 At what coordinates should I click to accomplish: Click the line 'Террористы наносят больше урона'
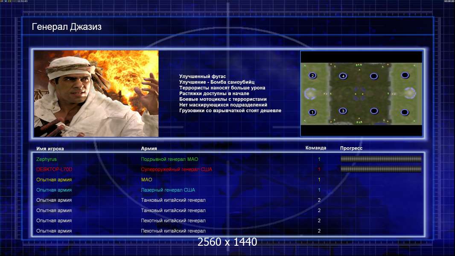click(222, 88)
